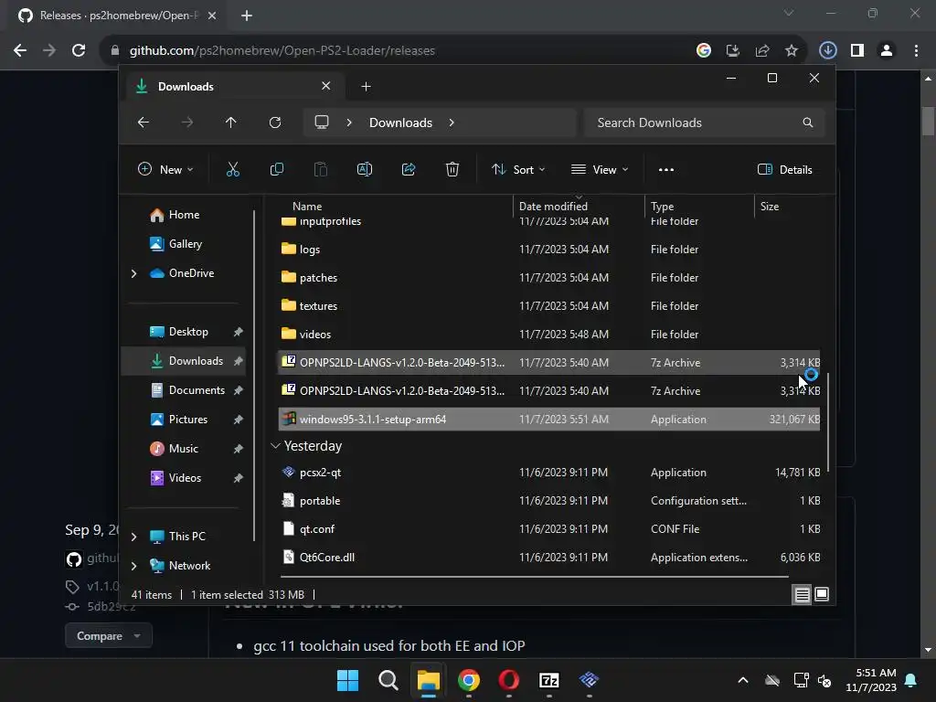This screenshot has height=702, width=936.
Task: Reload the Chrome page
Action: click(79, 51)
